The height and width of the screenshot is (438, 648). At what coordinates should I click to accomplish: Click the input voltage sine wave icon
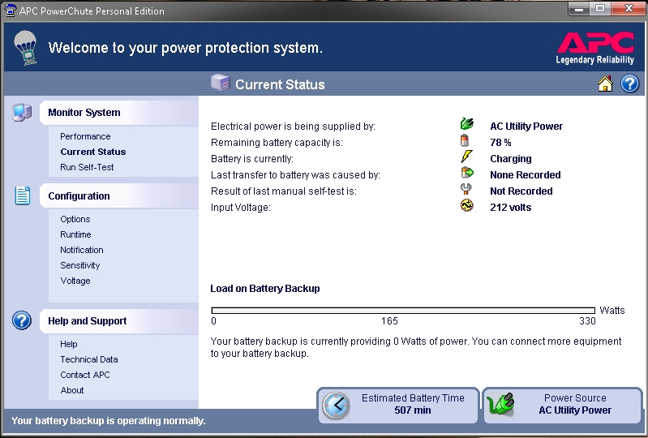click(466, 205)
